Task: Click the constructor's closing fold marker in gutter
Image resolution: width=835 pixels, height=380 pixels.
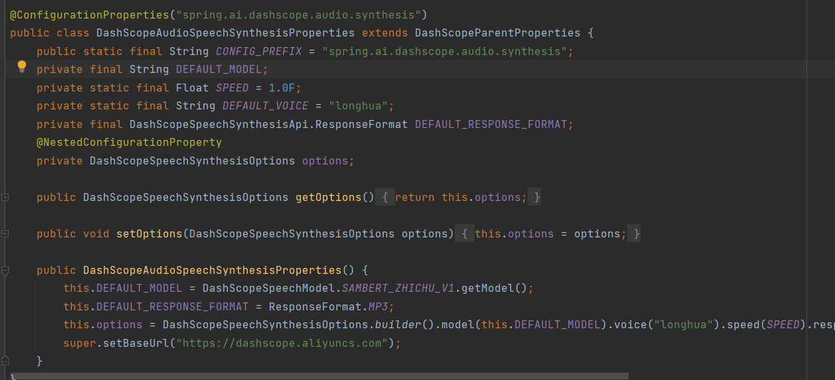Action: pyautogui.click(x=5, y=360)
